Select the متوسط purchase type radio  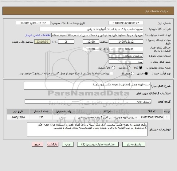(x=132, y=74)
